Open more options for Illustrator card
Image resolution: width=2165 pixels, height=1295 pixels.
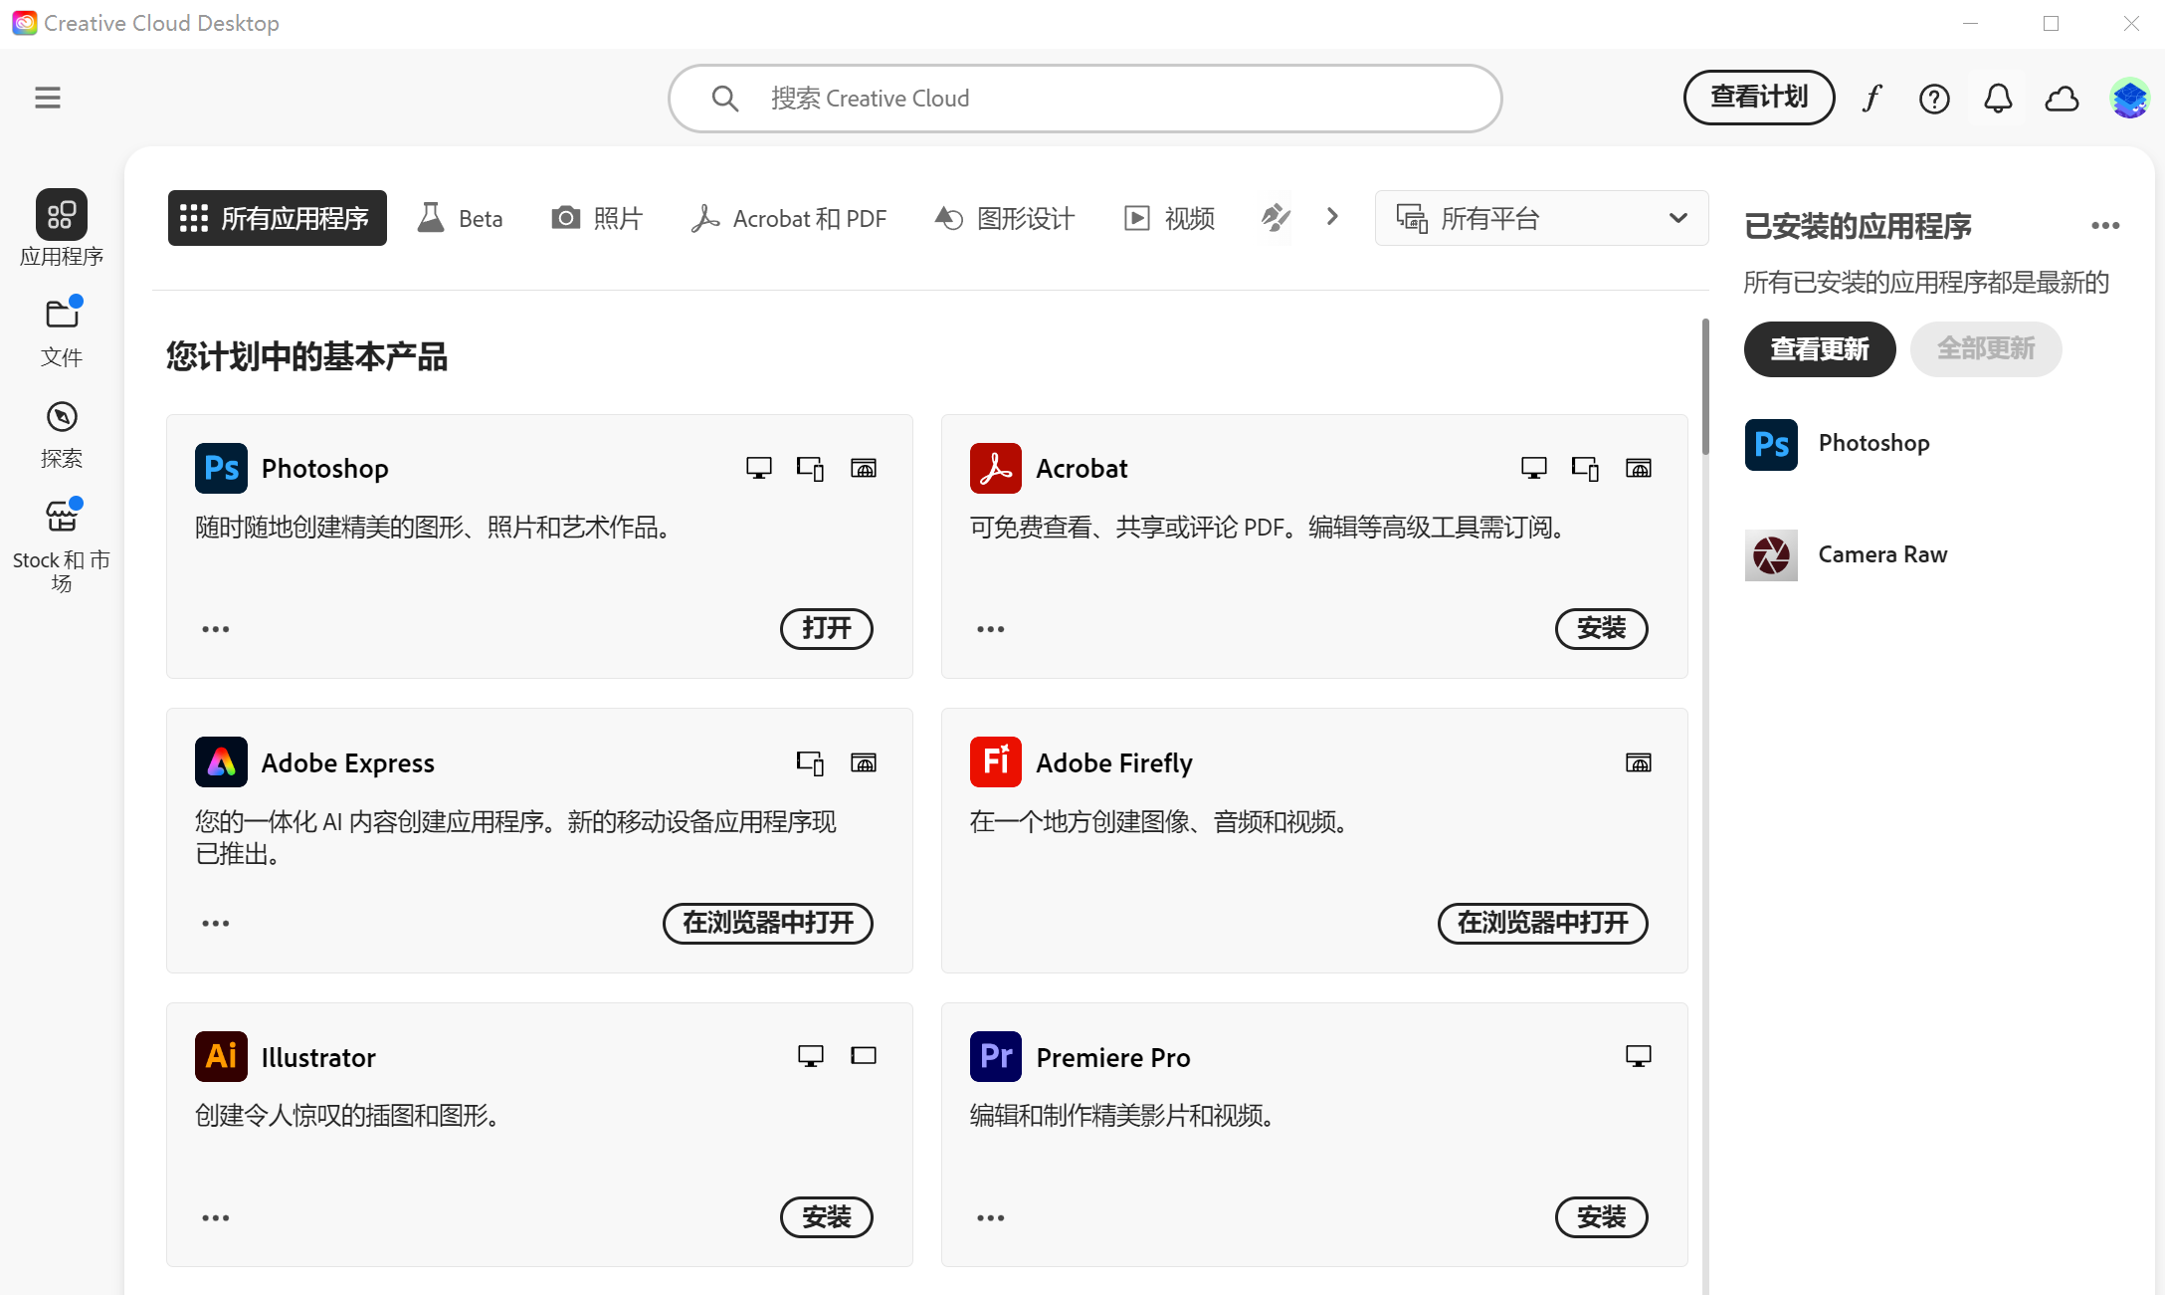coord(216,1218)
